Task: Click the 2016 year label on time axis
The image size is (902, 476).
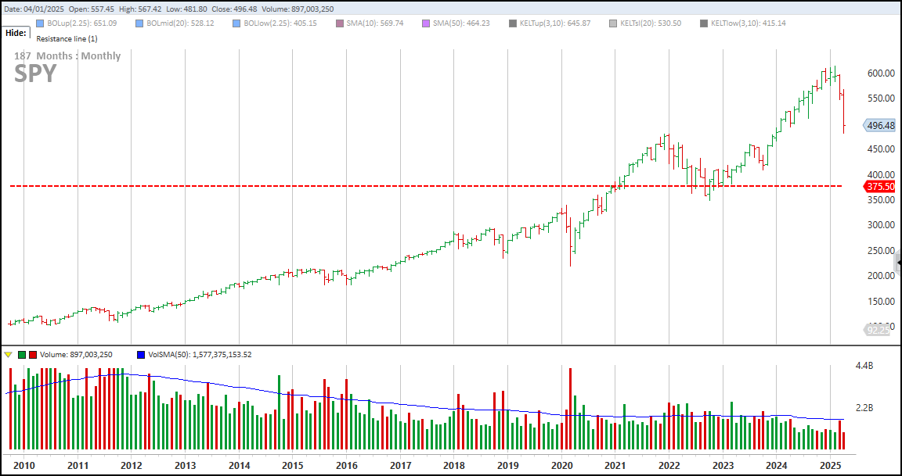Action: tap(346, 464)
